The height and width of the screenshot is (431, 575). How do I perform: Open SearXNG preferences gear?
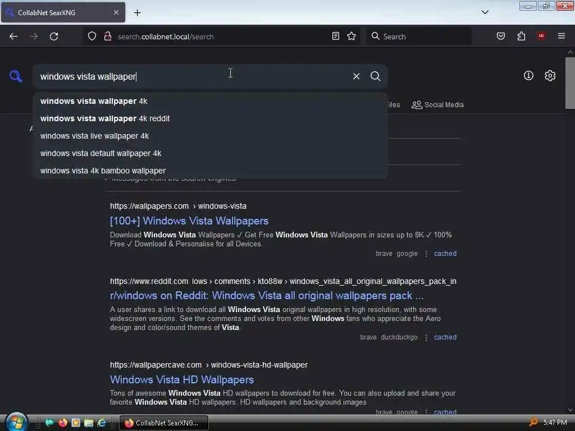pyautogui.click(x=550, y=76)
